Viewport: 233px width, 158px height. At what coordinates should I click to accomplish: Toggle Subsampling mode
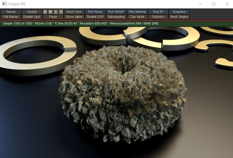(x=116, y=17)
